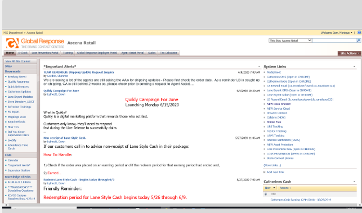
Task: Click the Global Response logo
Action: click(x=35, y=43)
